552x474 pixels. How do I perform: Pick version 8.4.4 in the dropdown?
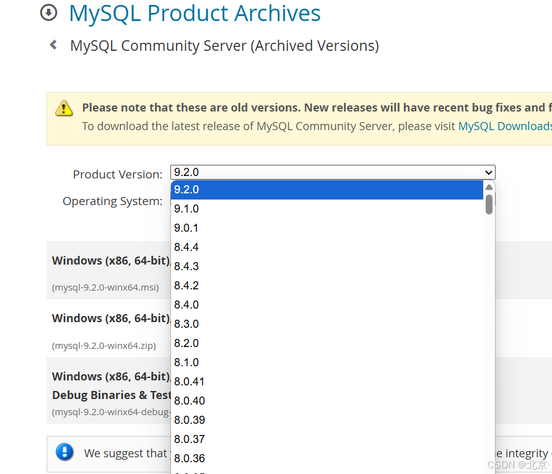326,247
